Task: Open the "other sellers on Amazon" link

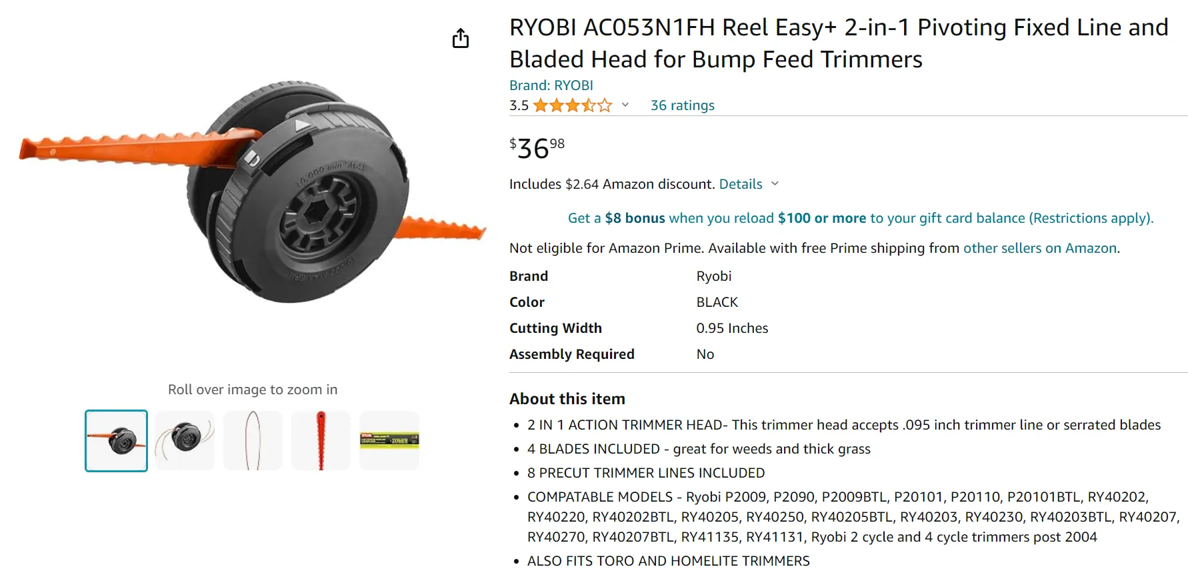Action: point(1041,247)
